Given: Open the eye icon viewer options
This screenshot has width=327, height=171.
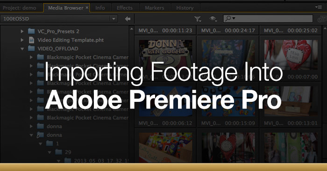Looking at the screenshot, I should (x=213, y=19).
